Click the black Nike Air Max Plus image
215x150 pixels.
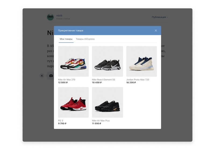[x=107, y=102]
